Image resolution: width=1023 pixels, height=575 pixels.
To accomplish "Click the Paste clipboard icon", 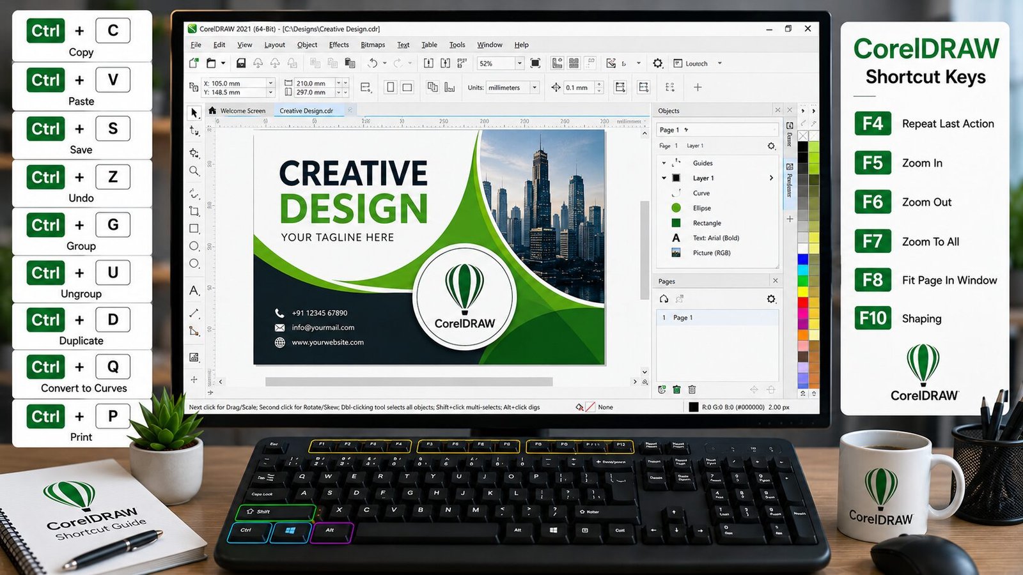I will coord(350,63).
